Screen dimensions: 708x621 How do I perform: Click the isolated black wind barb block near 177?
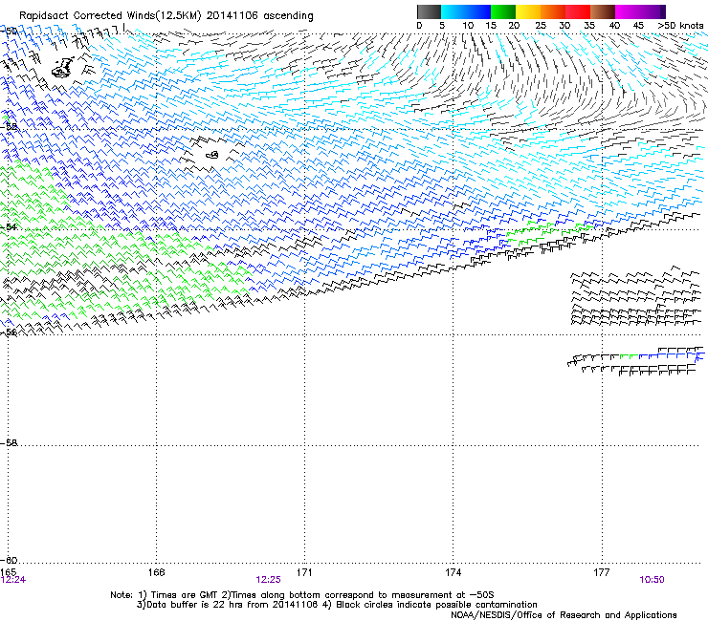635,297
